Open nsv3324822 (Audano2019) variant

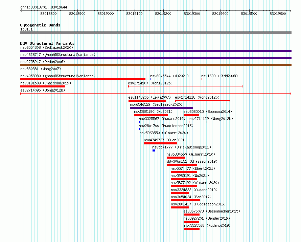pyautogui.click(x=194, y=190)
